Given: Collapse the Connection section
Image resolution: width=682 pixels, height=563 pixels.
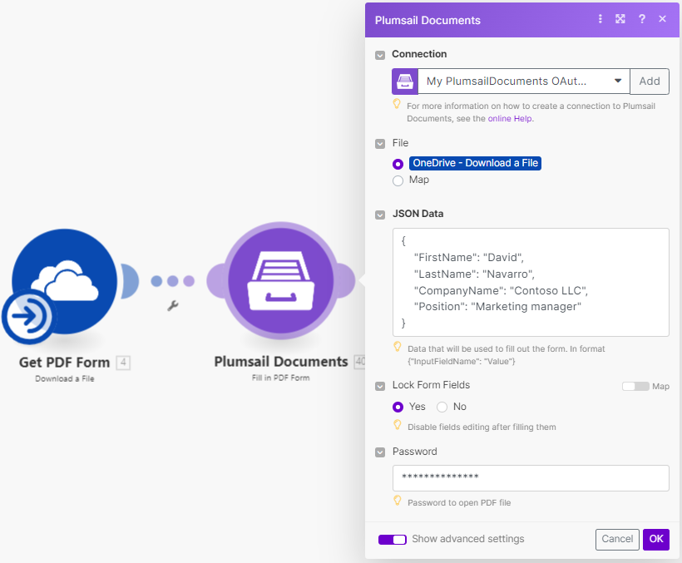Looking at the screenshot, I should (x=380, y=55).
